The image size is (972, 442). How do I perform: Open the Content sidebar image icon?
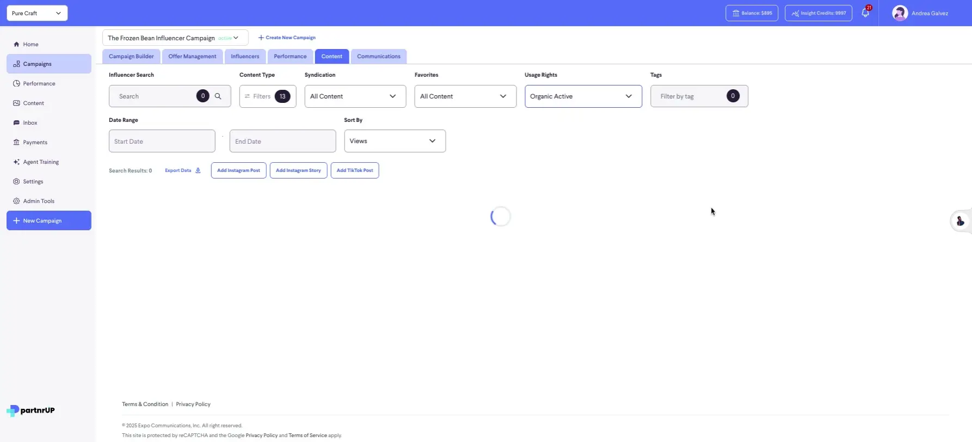[x=16, y=103]
